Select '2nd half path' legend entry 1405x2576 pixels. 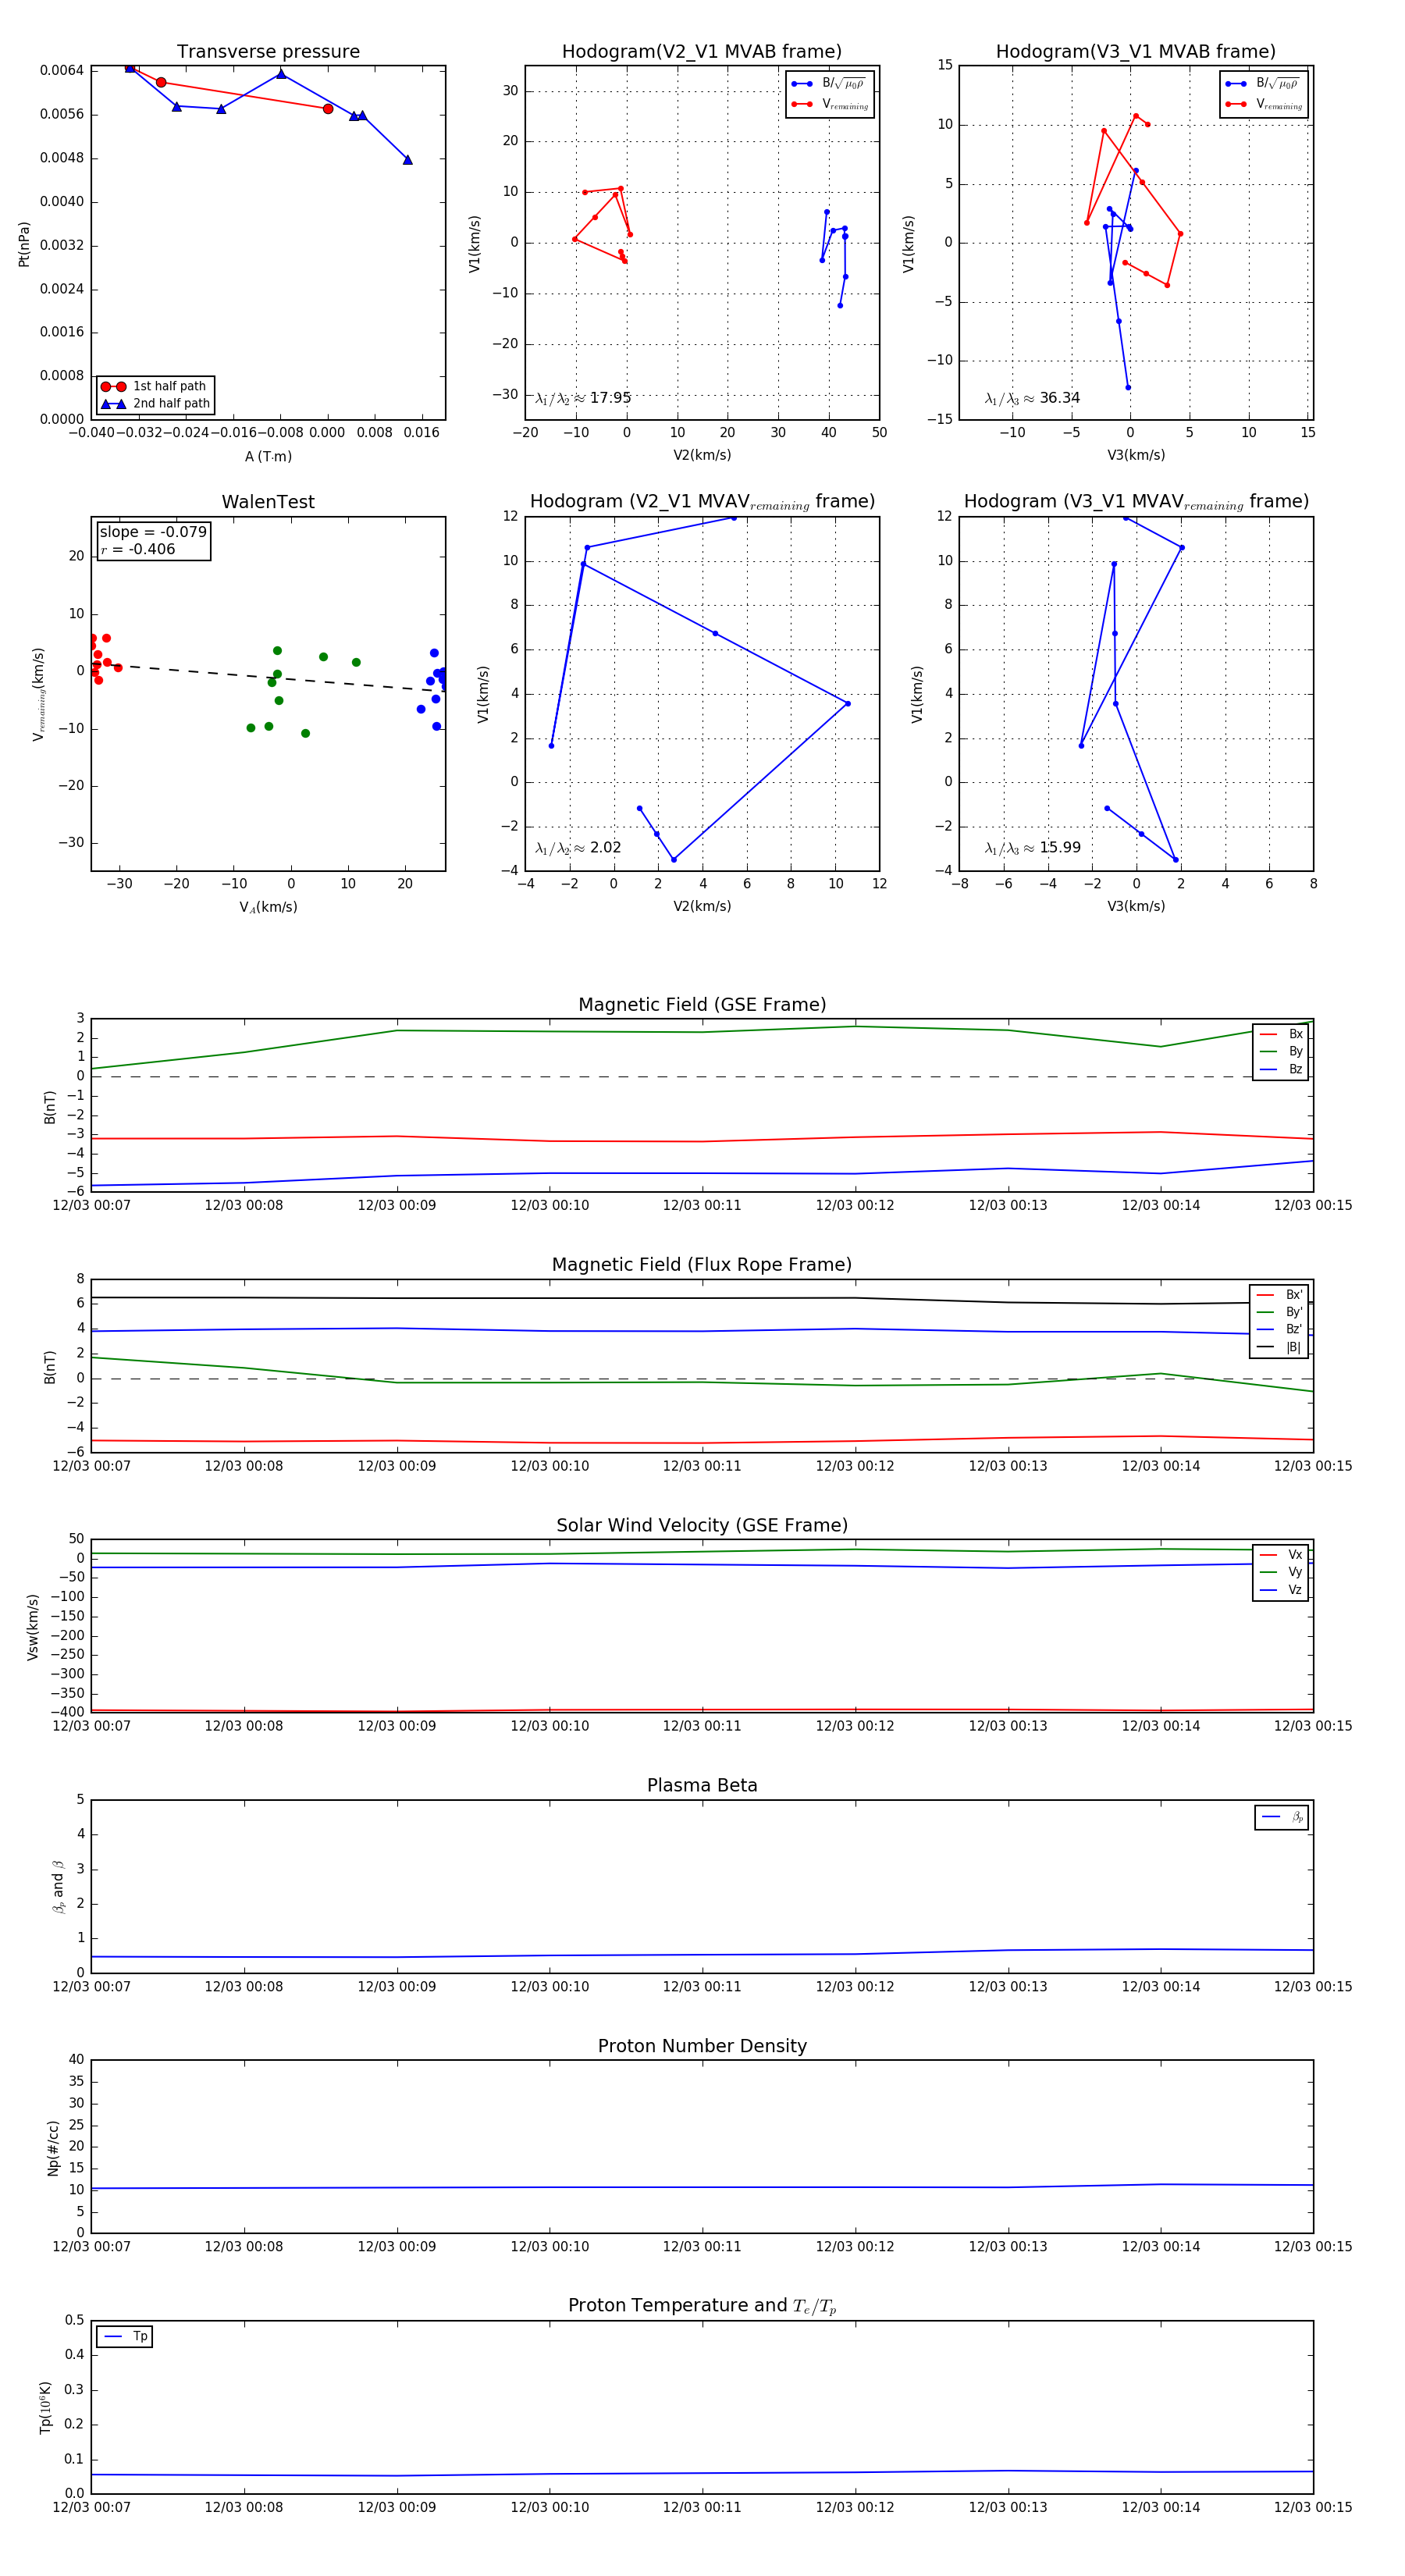click(155, 404)
